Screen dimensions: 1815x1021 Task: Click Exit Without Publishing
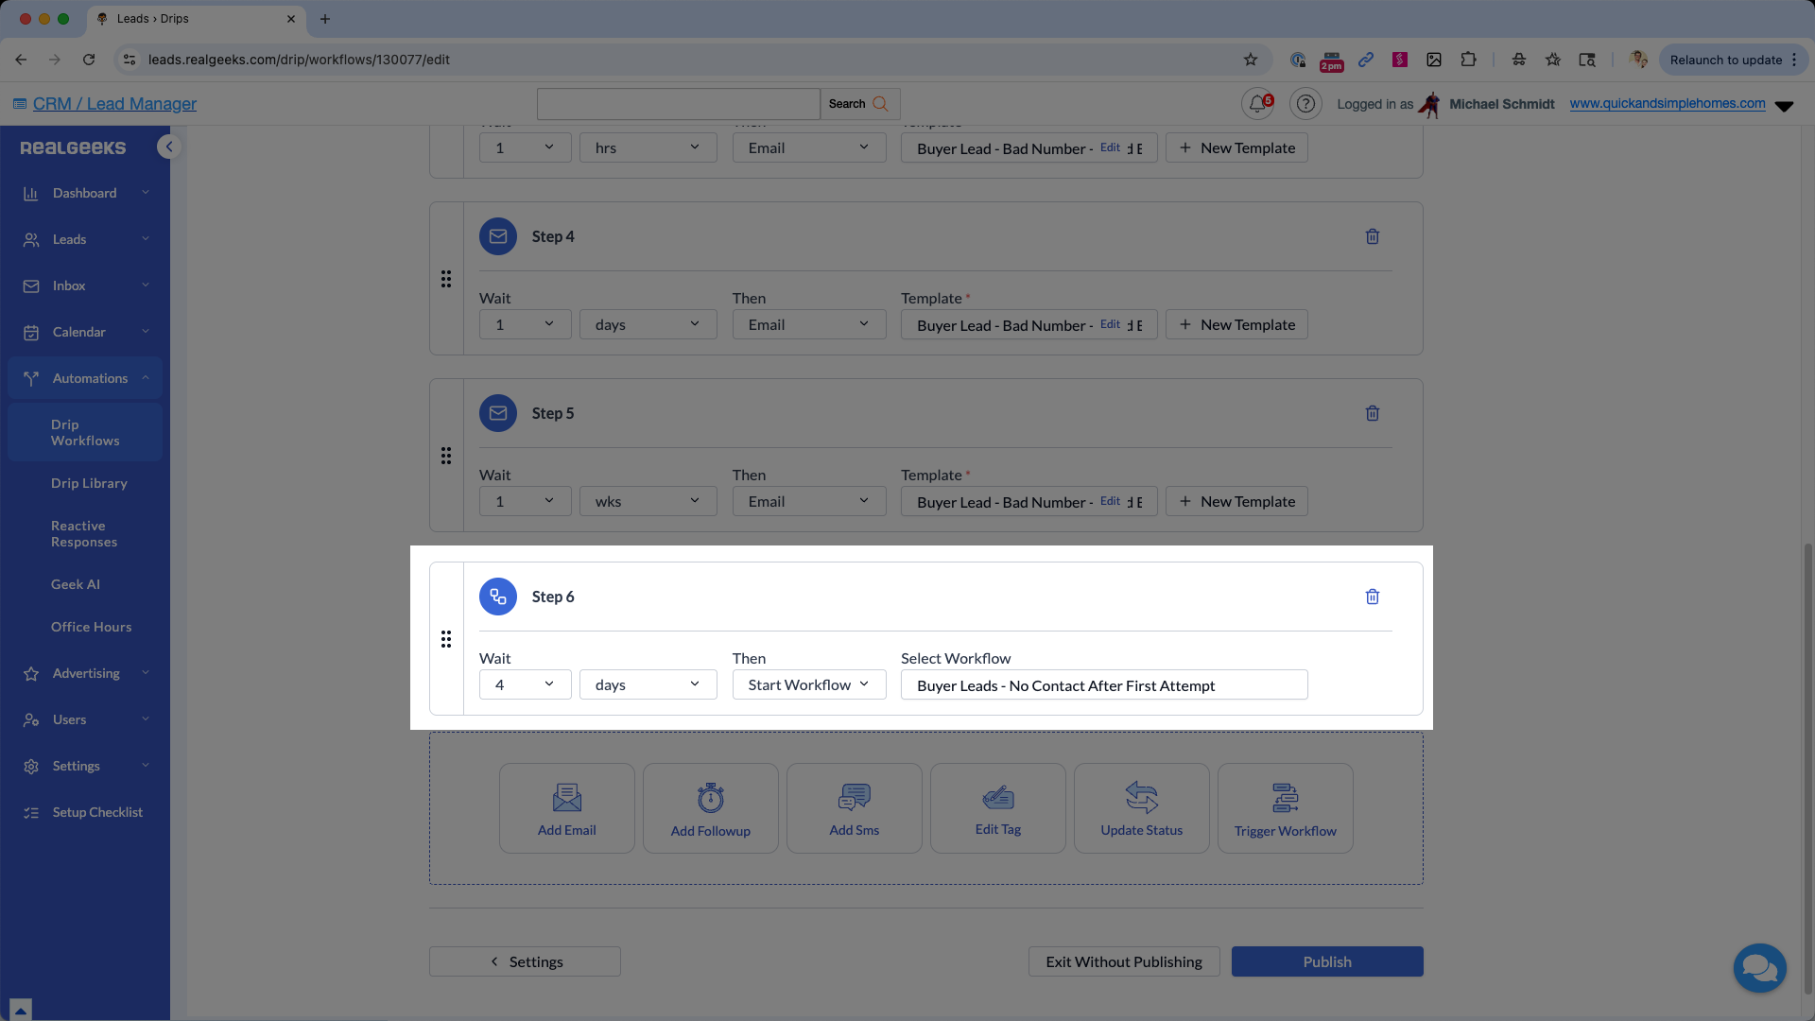[1124, 961]
